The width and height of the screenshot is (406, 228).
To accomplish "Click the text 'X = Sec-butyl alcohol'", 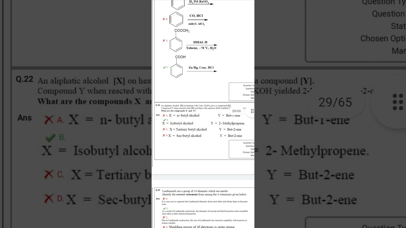I will coord(185,136).
